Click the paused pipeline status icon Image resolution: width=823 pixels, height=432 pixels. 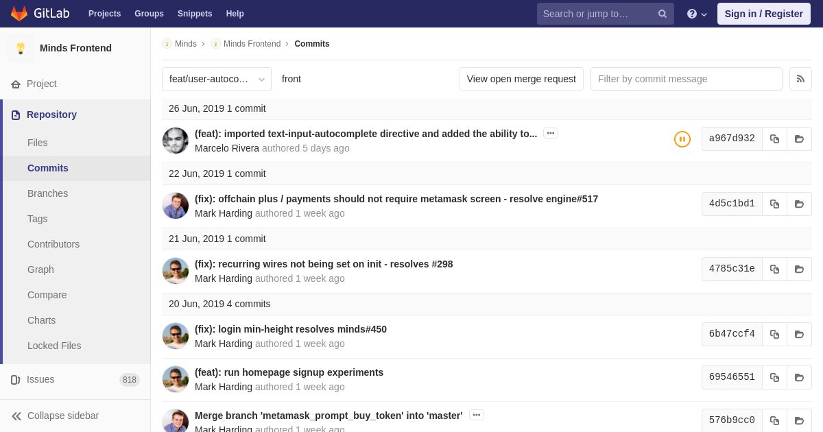coord(682,139)
